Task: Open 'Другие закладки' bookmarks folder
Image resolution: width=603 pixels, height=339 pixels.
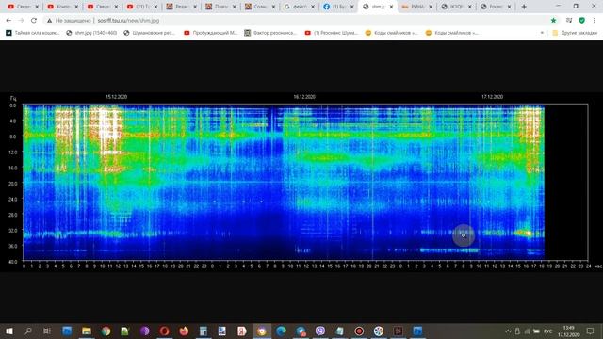Action: pos(575,33)
